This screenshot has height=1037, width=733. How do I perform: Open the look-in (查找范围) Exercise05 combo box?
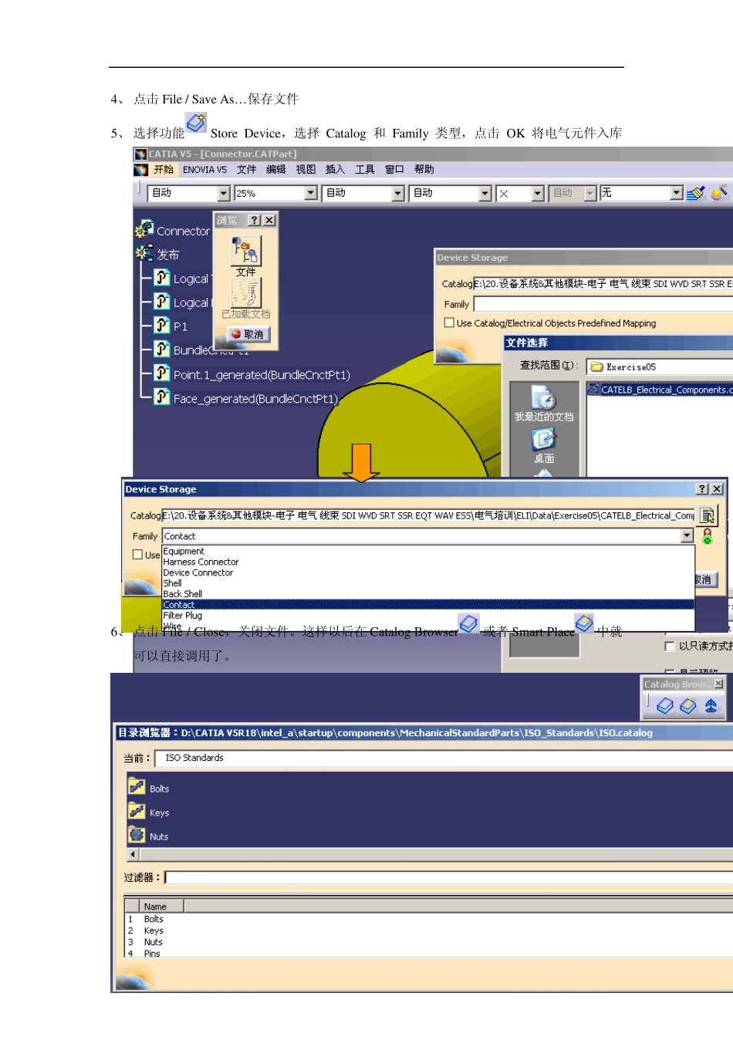point(660,367)
